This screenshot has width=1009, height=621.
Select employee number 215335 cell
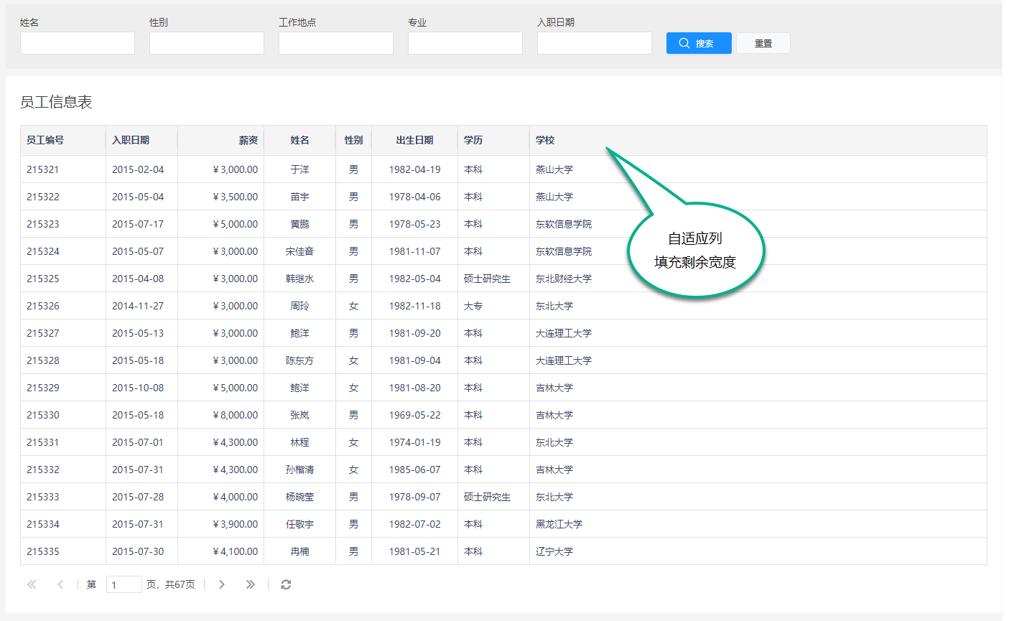tap(63, 551)
